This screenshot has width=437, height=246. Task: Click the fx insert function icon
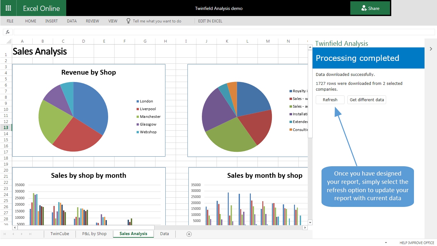[8, 32]
